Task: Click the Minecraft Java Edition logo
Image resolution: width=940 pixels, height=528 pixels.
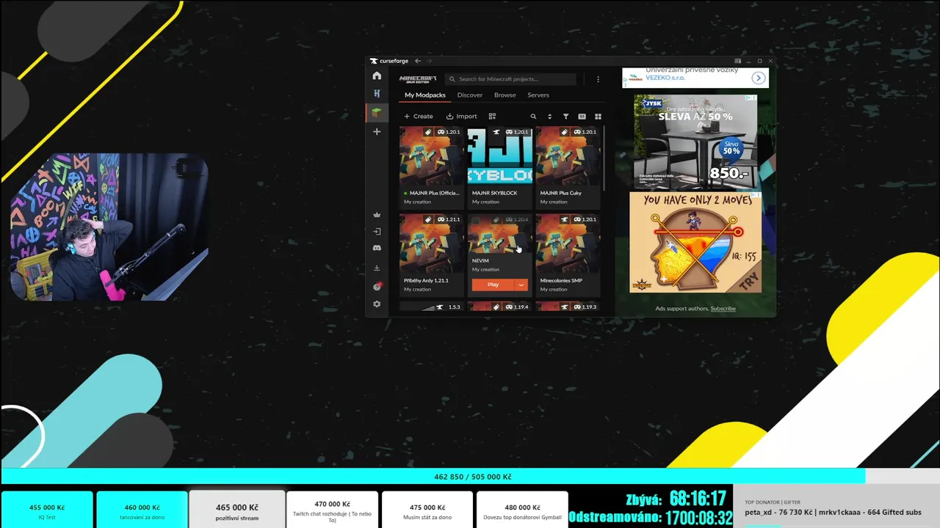Action: (x=418, y=79)
